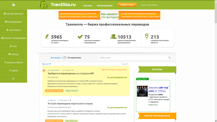
Task: Open the Тариф sort dropdown
Action: point(125,64)
